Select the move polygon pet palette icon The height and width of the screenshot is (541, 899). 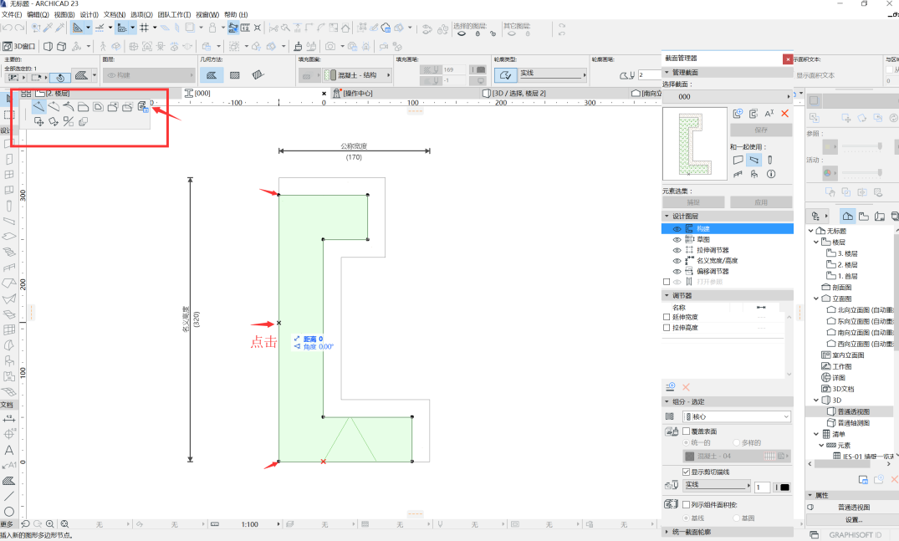point(38,121)
